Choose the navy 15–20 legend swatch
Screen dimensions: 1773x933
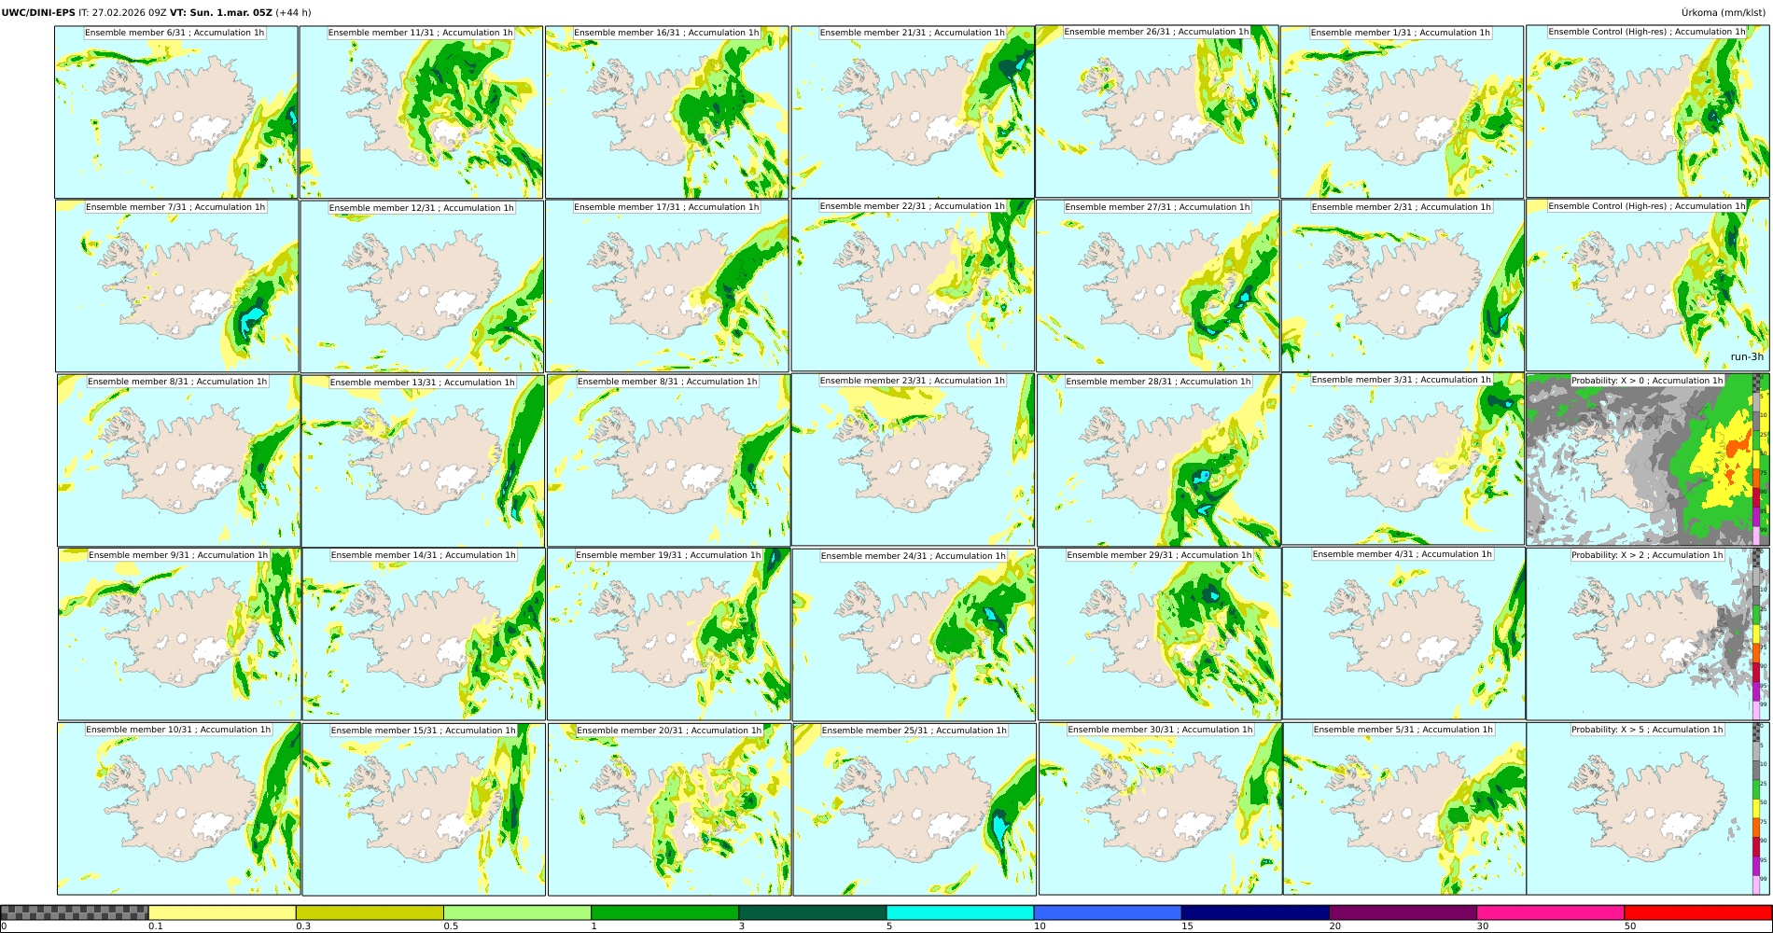(1255, 912)
